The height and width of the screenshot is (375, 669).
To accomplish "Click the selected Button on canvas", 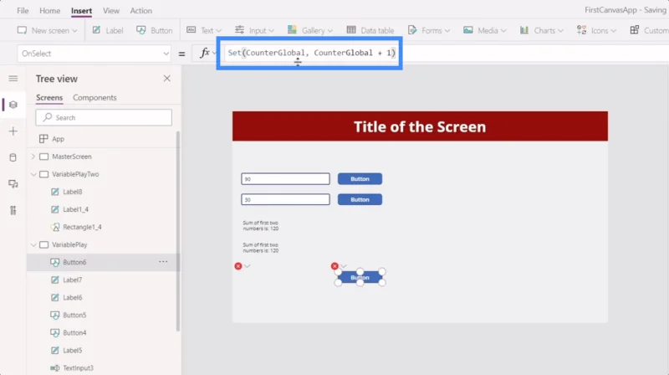I will [x=360, y=278].
